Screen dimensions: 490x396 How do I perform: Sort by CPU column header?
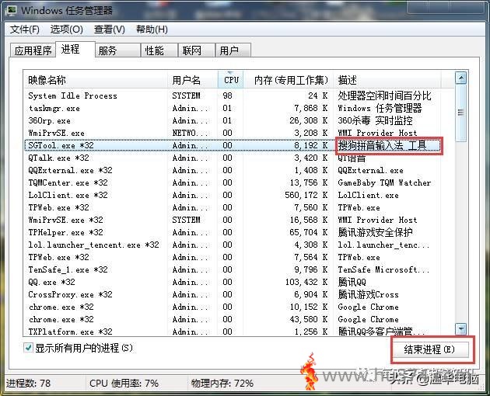[x=231, y=80]
